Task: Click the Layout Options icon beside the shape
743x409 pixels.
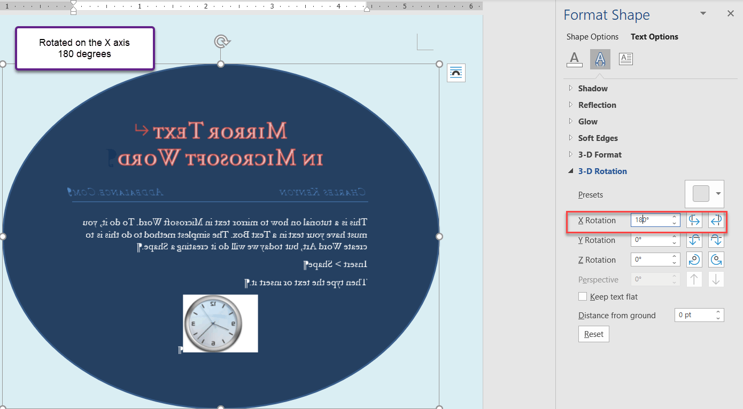Action: point(456,73)
